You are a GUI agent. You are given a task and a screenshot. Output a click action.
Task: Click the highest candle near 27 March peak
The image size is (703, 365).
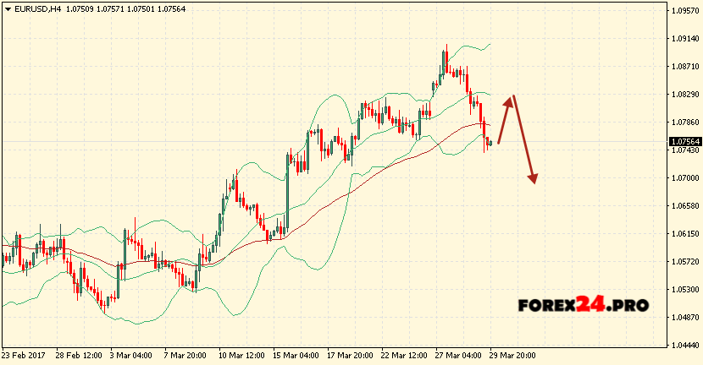pyautogui.click(x=445, y=59)
